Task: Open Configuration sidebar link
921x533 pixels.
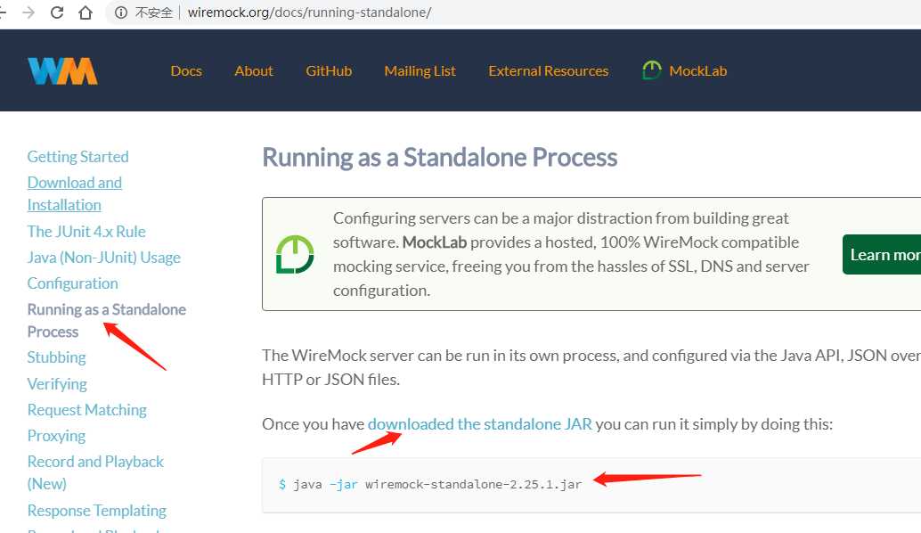Action: click(73, 283)
